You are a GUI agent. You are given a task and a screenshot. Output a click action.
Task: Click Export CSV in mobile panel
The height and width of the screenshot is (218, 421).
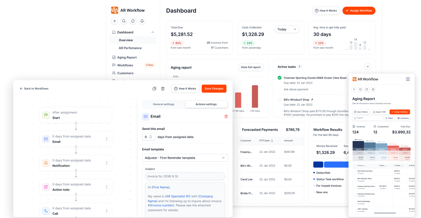pos(380,112)
